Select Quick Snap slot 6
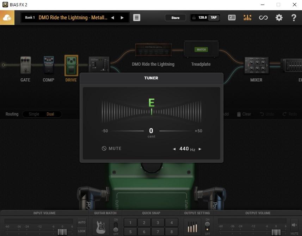Image resolution: width=302 pixels, height=236 pixels. coord(144,232)
